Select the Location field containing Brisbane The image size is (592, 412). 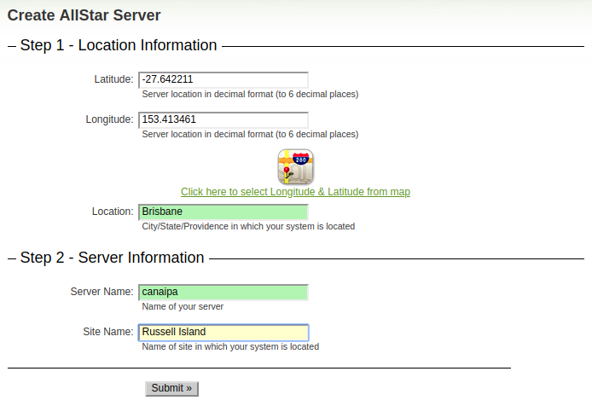(x=223, y=212)
